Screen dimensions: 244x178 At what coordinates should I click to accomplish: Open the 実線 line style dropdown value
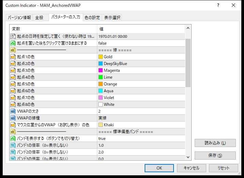click(141, 118)
